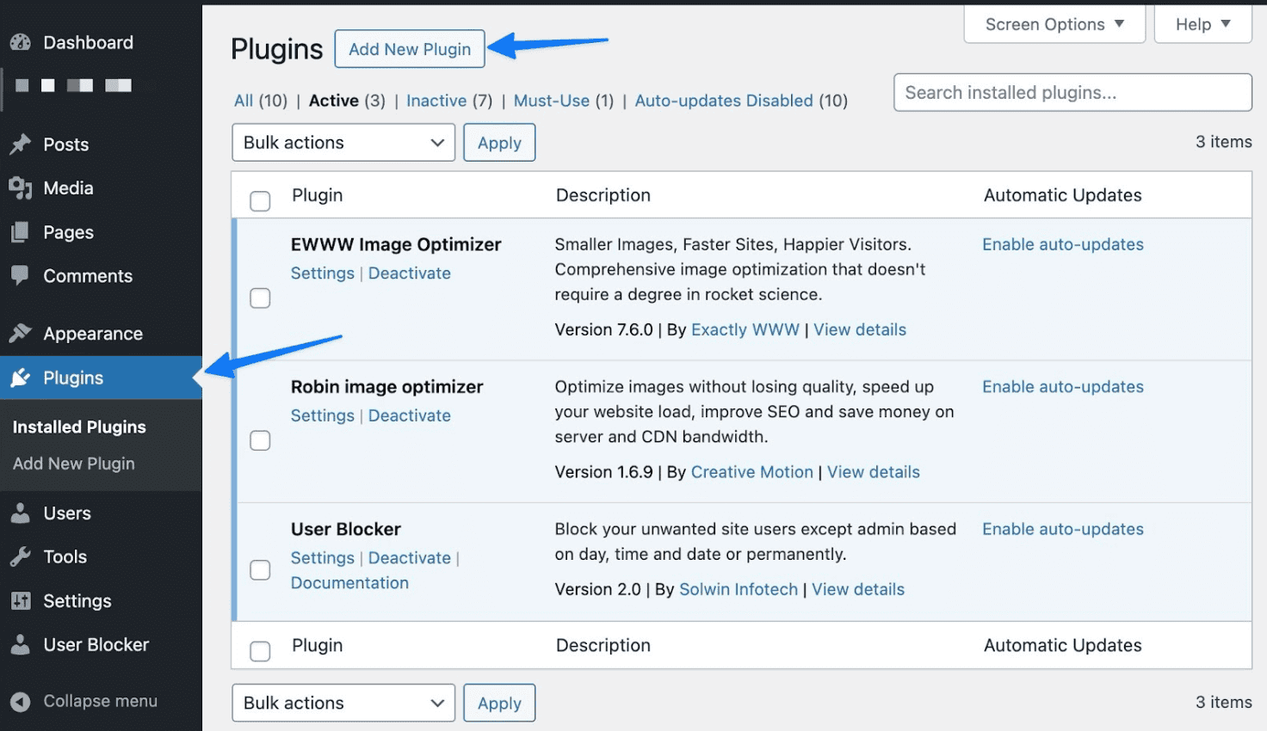Select the Posts menu icon
Image resolution: width=1267 pixels, height=731 pixels.
pos(22,144)
